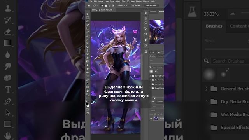Screen dimensions: 249x140
Task: Select the Path Selection arrow in center toolbar
Action: (88, 84)
